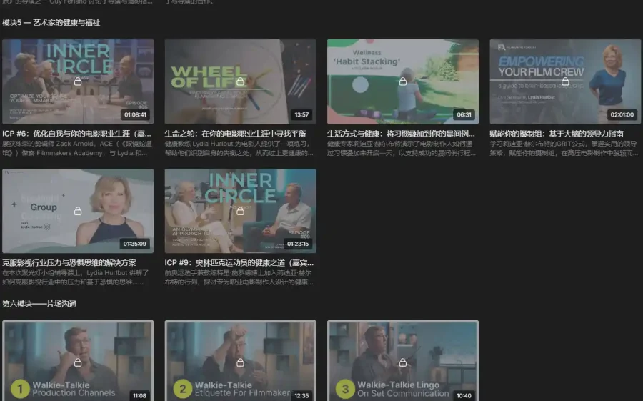Click lock icon on Group Coaching thumbnail
The height and width of the screenshot is (401, 643).
click(x=78, y=211)
